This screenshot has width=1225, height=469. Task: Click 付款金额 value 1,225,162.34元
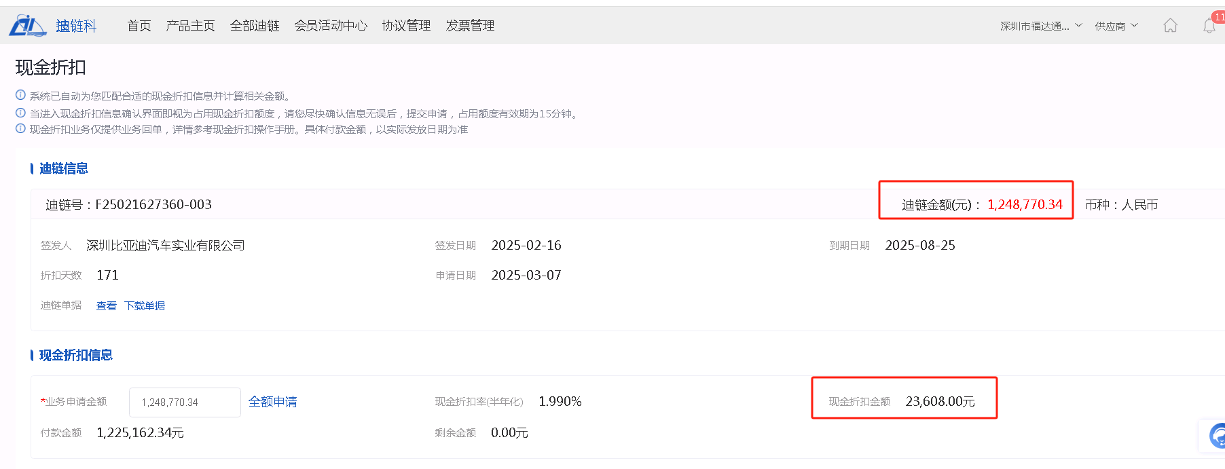(x=140, y=432)
